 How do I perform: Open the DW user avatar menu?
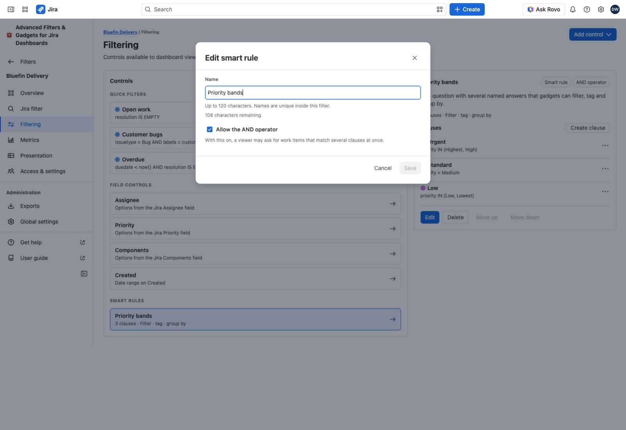click(x=615, y=9)
